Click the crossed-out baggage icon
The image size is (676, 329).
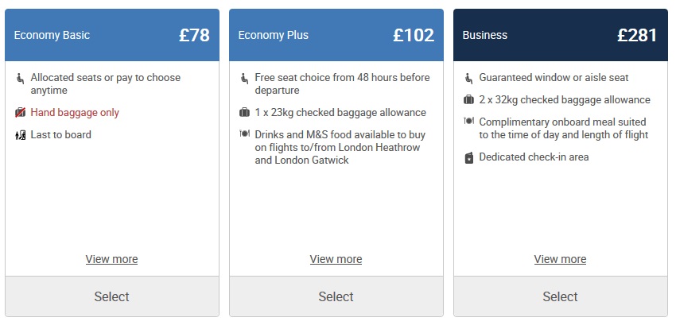point(21,113)
